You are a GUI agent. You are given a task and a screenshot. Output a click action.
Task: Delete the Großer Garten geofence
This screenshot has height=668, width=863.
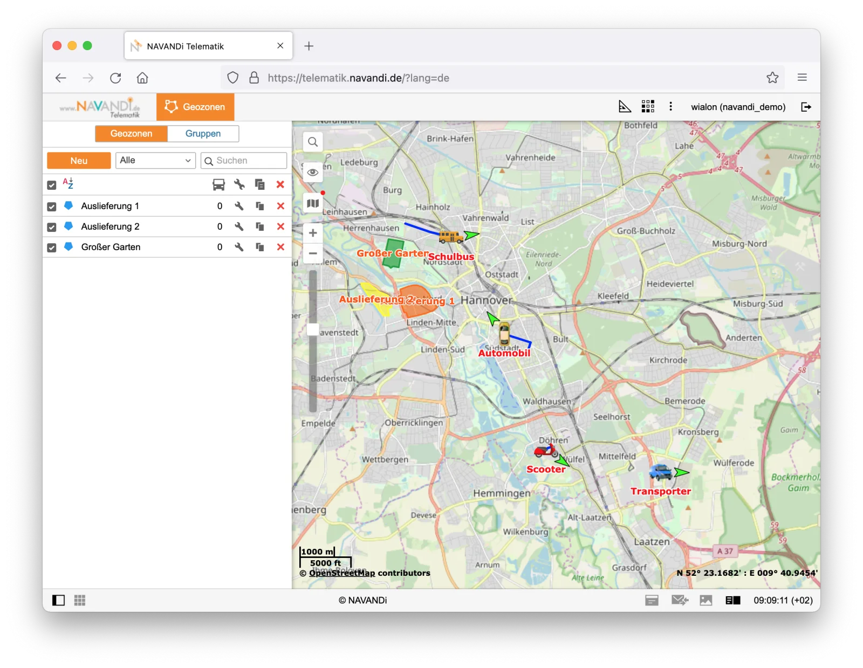280,247
